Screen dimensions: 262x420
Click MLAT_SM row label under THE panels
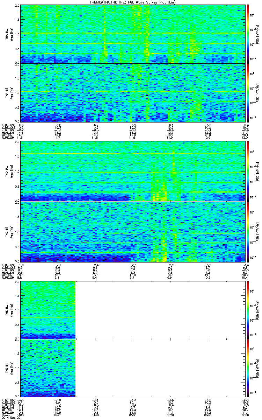click(x=7, y=408)
